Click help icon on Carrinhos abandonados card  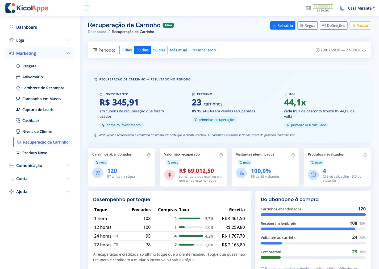pos(149,155)
